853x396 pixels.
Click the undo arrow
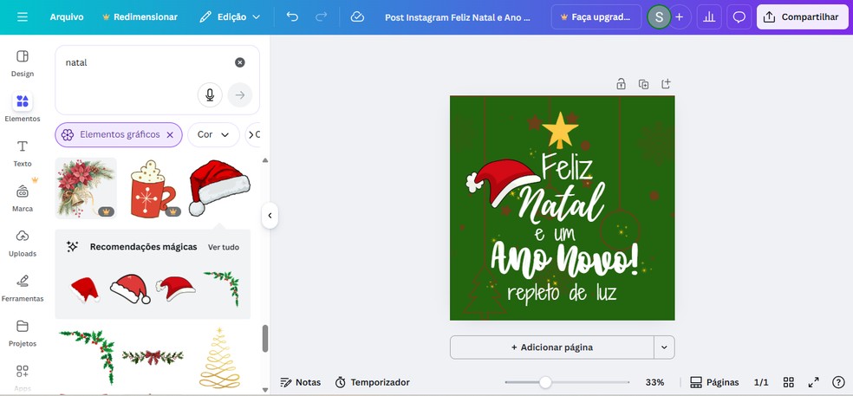(x=292, y=16)
